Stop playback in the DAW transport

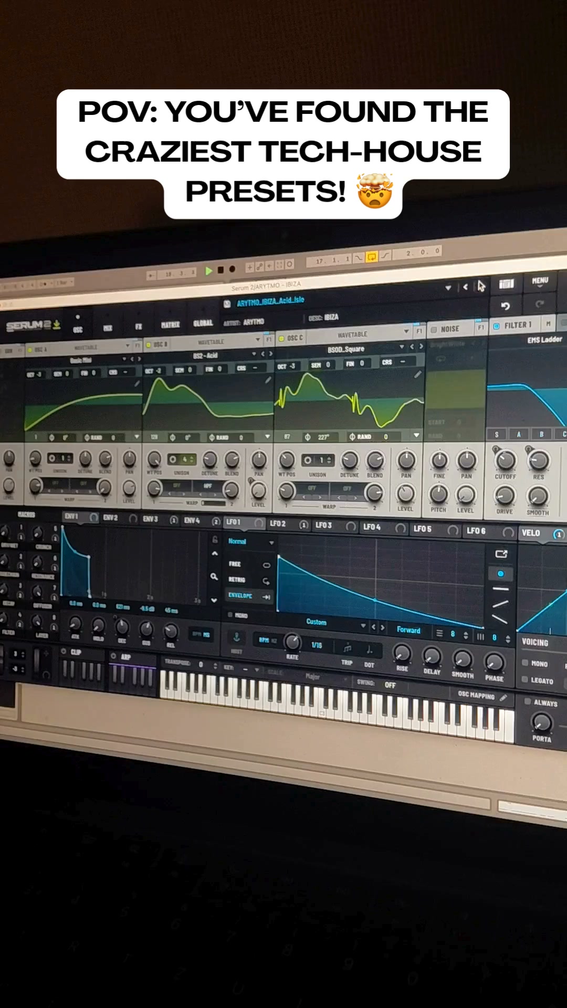click(221, 270)
